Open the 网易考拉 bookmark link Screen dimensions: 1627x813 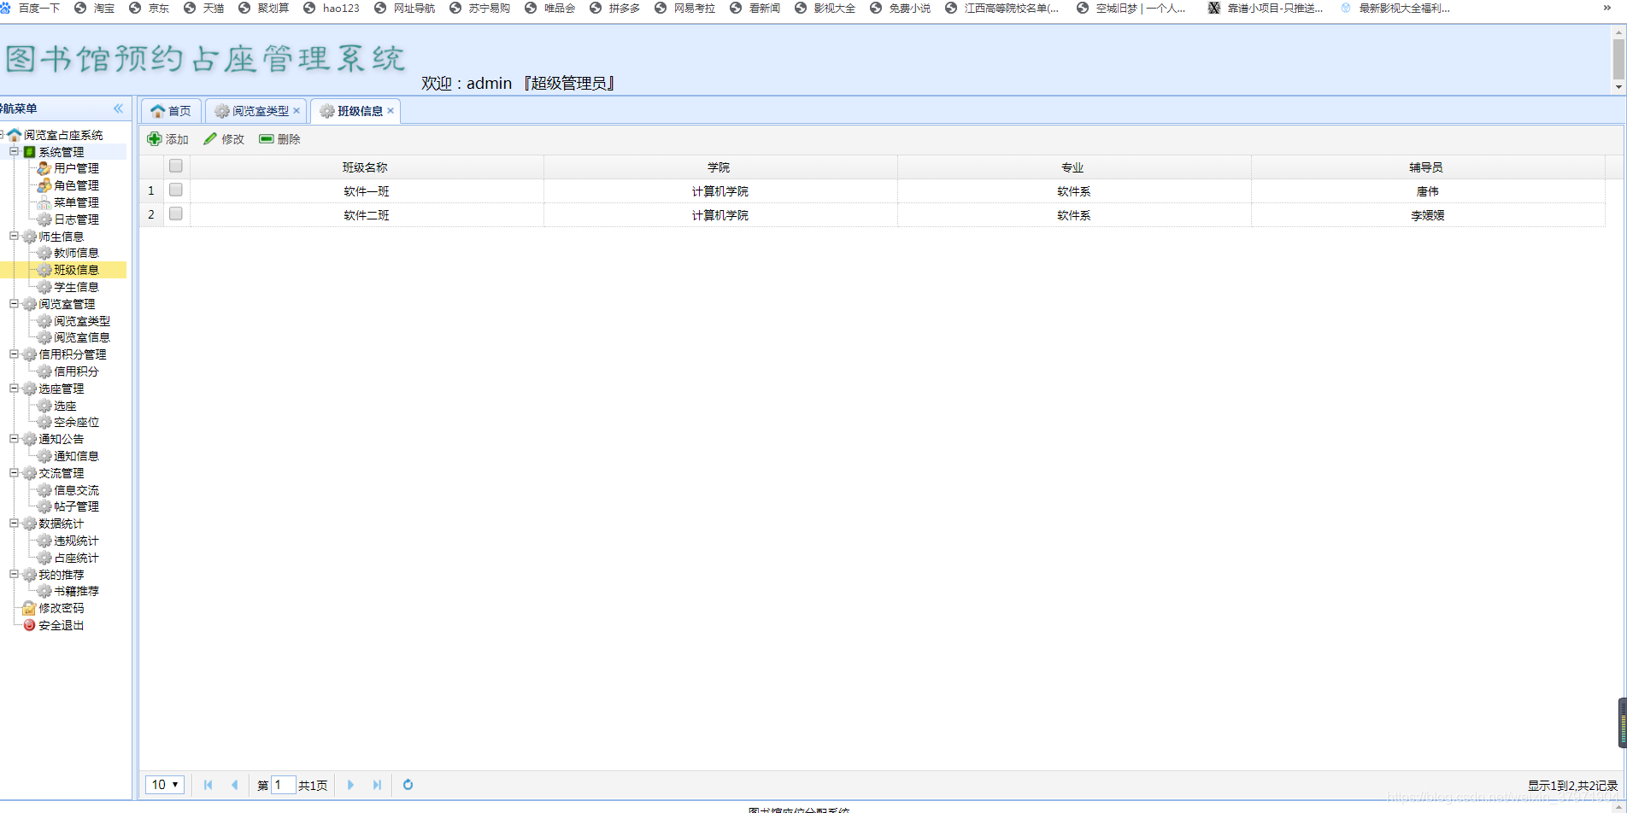pyautogui.click(x=684, y=8)
